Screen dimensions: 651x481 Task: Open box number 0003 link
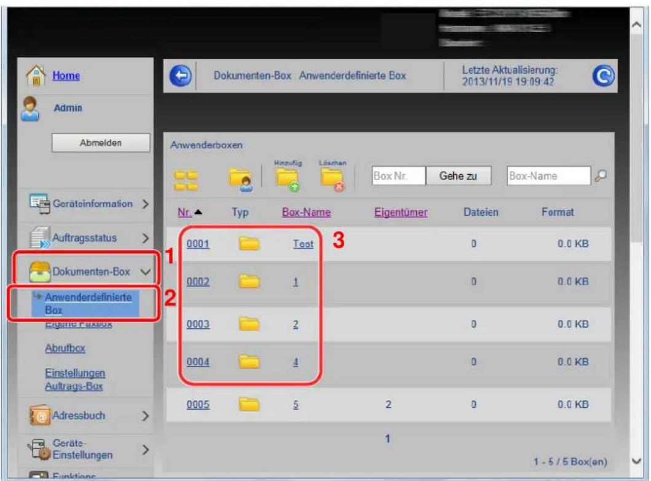click(197, 324)
